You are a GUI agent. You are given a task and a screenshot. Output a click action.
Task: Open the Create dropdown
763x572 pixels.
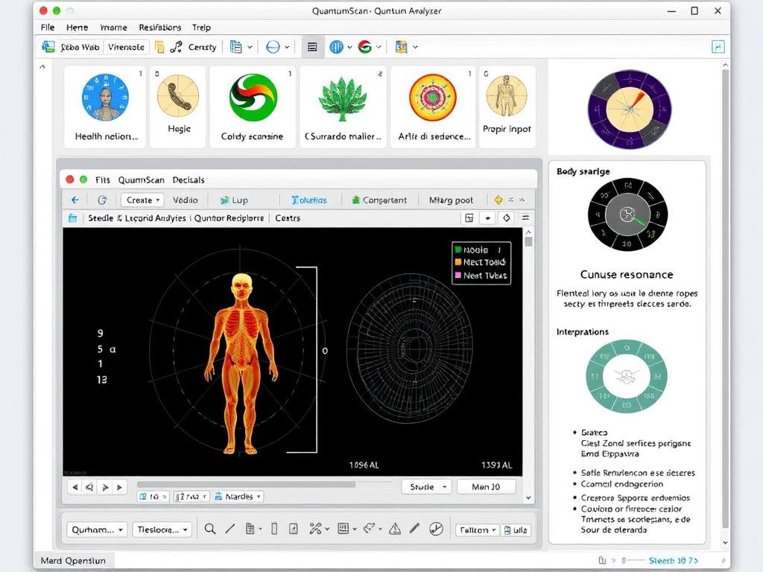(142, 200)
